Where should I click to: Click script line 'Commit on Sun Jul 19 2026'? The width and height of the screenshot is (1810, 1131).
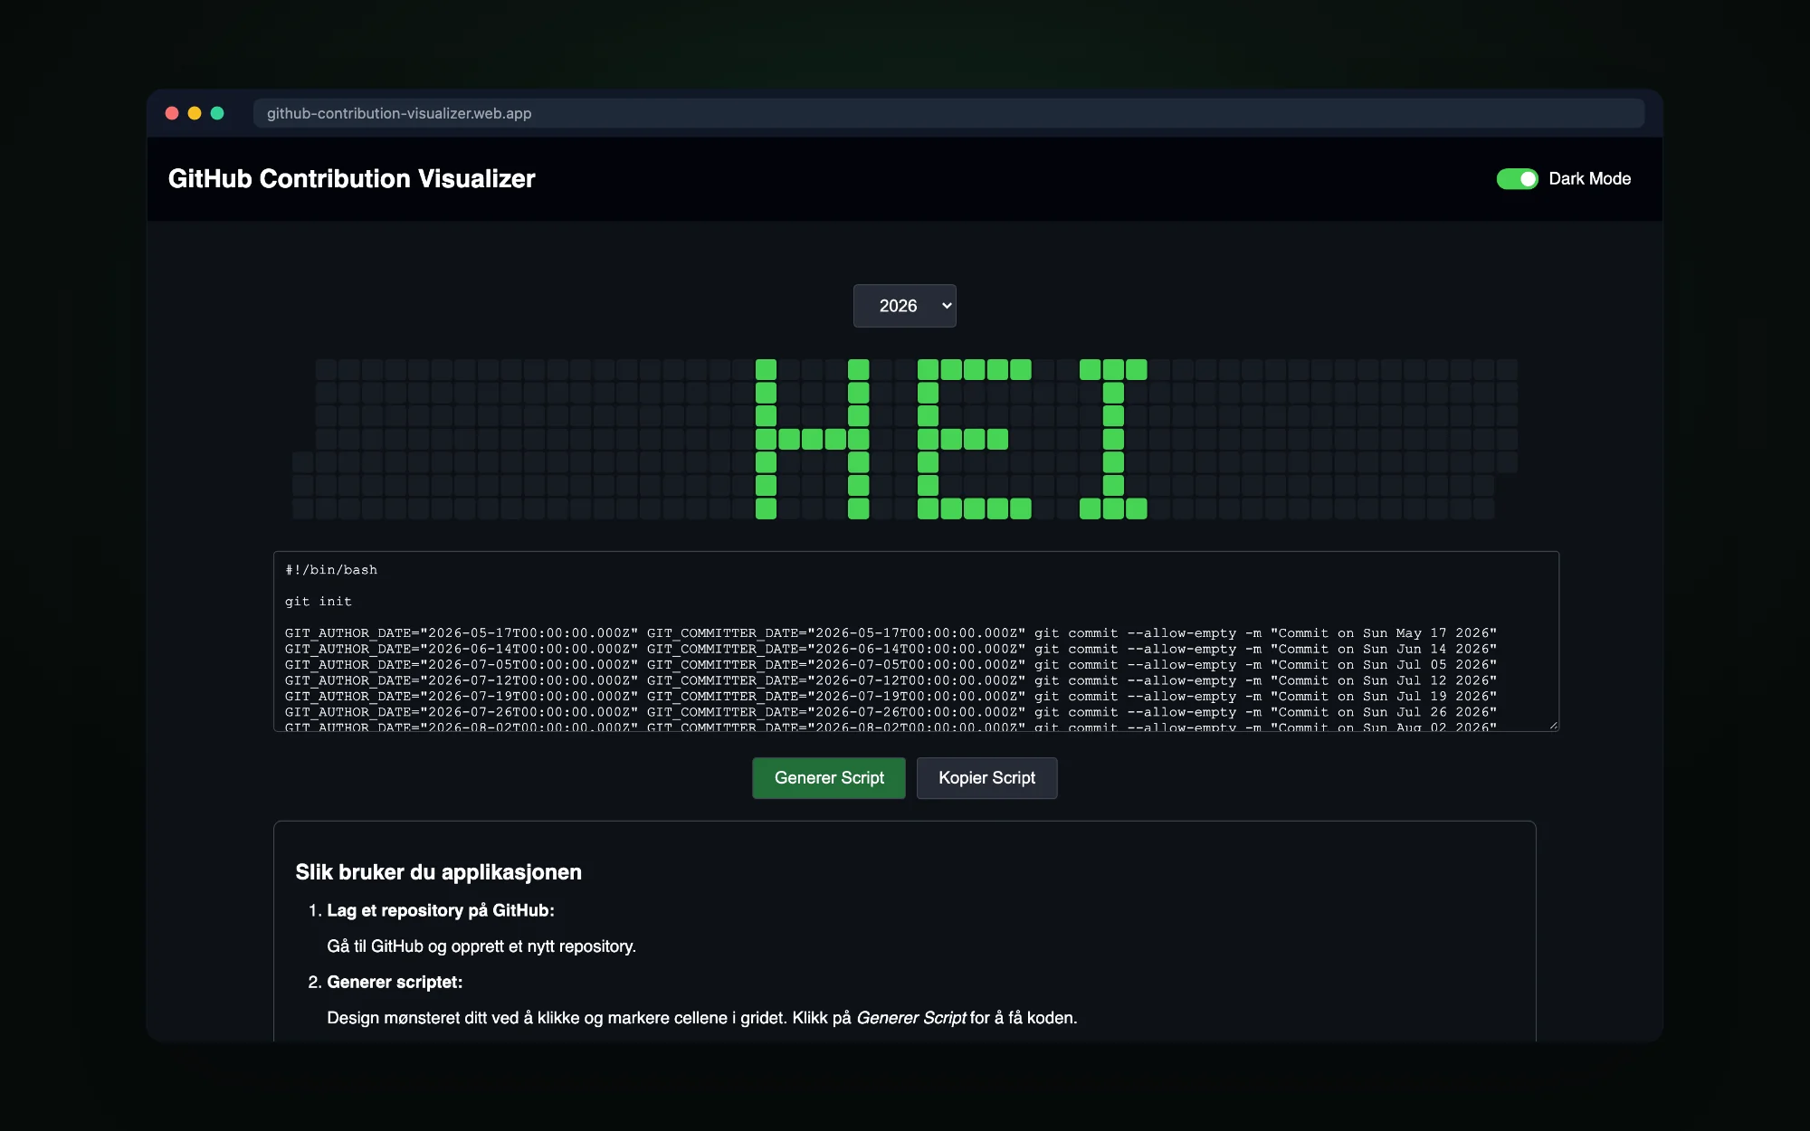(891, 697)
